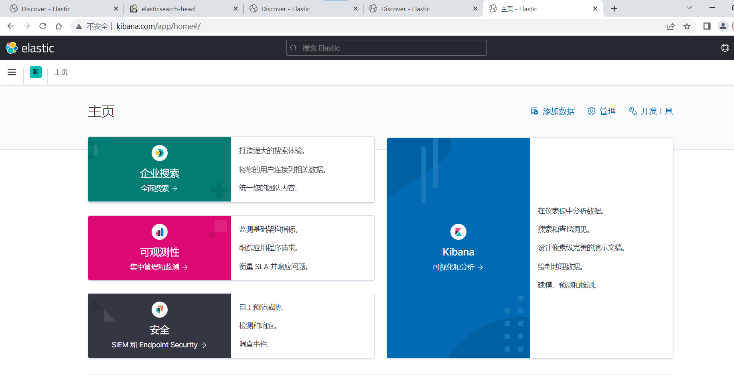Image resolution: width=734 pixels, height=385 pixels.
Task: Click the Observability round chart icon
Action: point(160,231)
